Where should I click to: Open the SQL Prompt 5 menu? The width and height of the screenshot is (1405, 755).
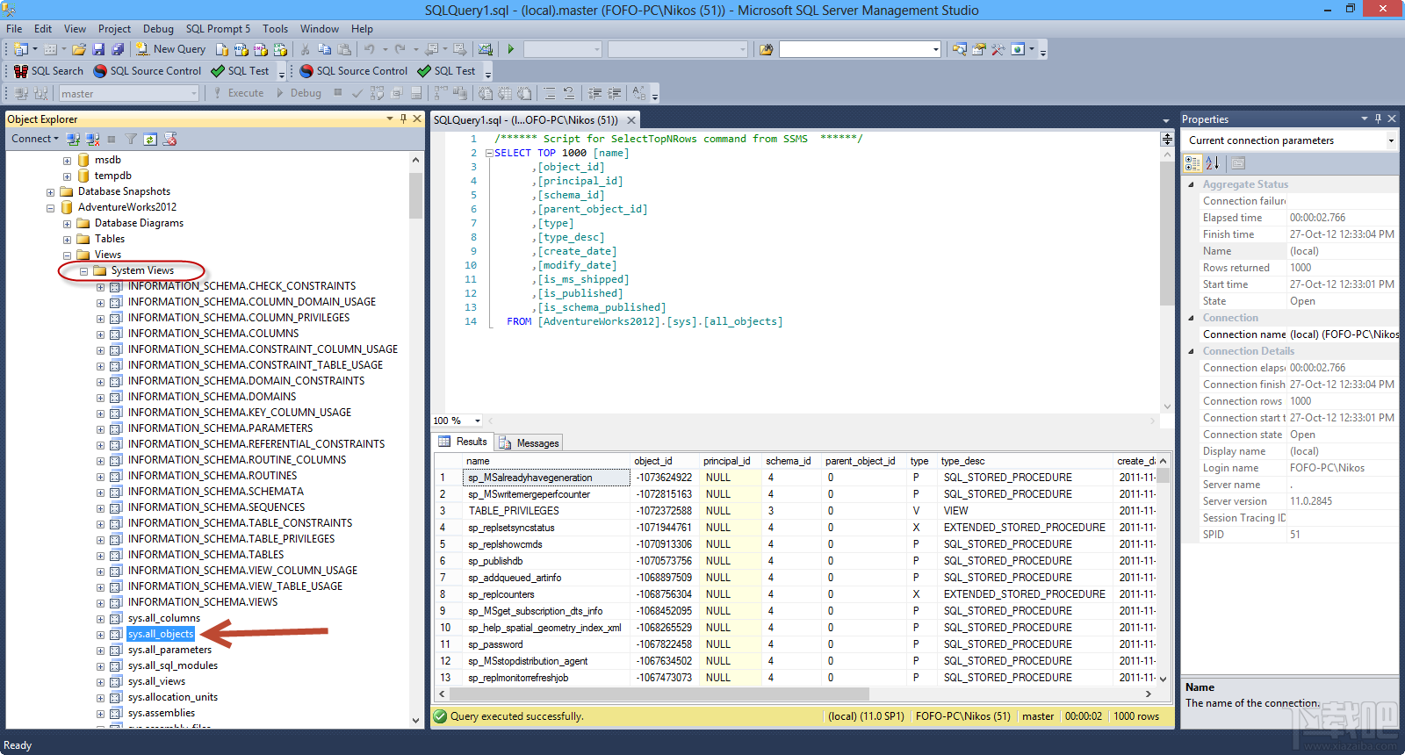[218, 29]
